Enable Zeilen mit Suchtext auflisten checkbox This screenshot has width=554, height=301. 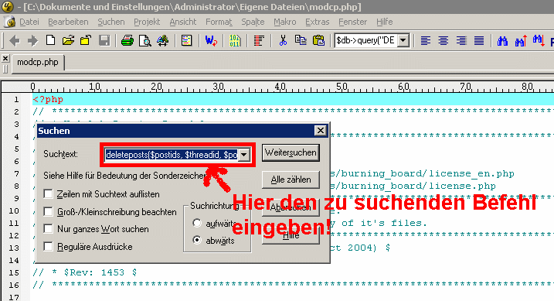[49, 193]
